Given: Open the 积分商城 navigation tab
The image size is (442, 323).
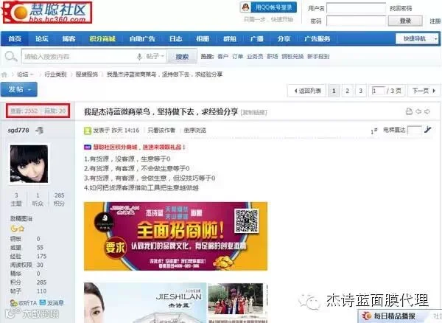Looking at the screenshot, I should (102, 38).
